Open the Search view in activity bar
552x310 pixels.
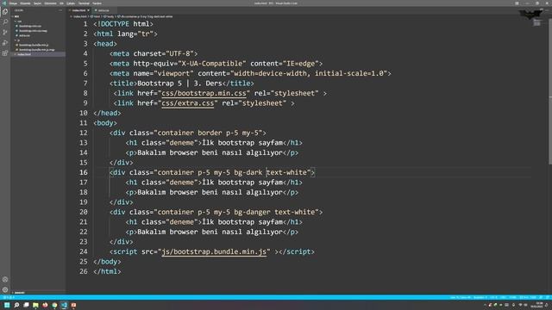tap(5, 22)
